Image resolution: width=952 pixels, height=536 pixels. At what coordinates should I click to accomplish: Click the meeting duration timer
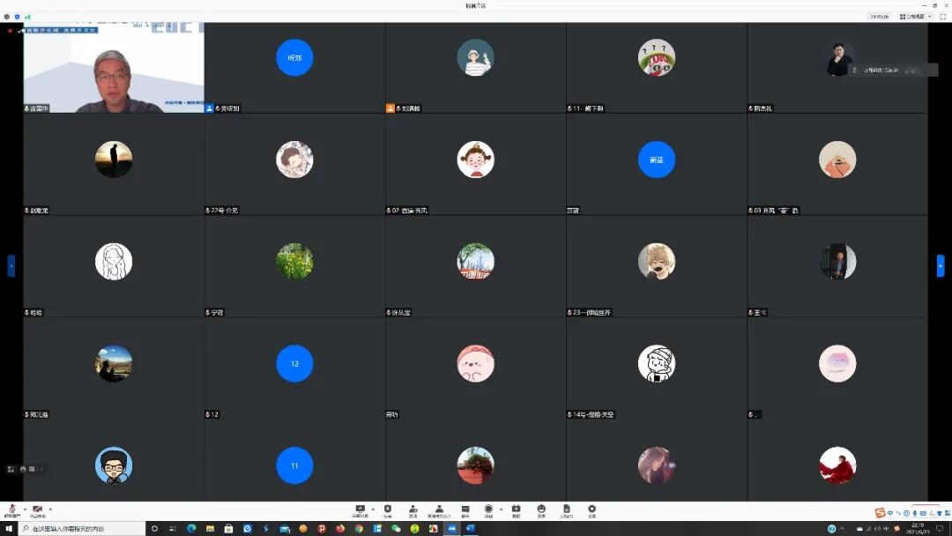pos(879,17)
